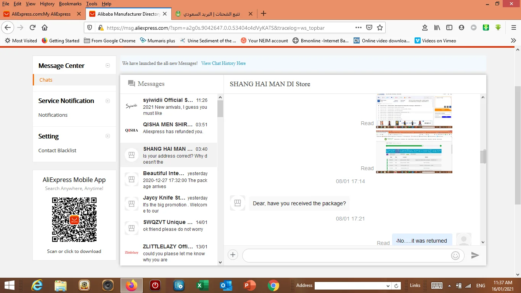Toggle the Firefox sidebar view
Screen dimensions: 521x293
point(449,27)
